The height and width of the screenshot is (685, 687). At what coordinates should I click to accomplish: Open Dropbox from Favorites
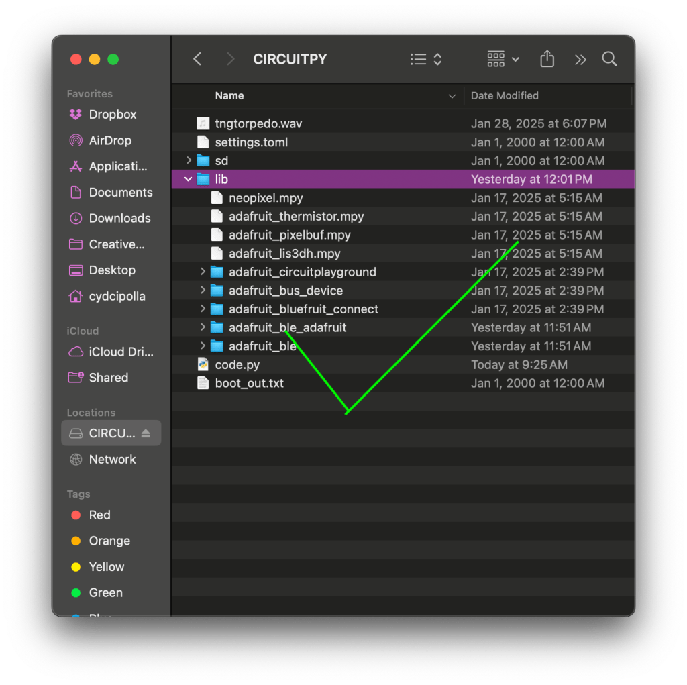pyautogui.click(x=112, y=115)
